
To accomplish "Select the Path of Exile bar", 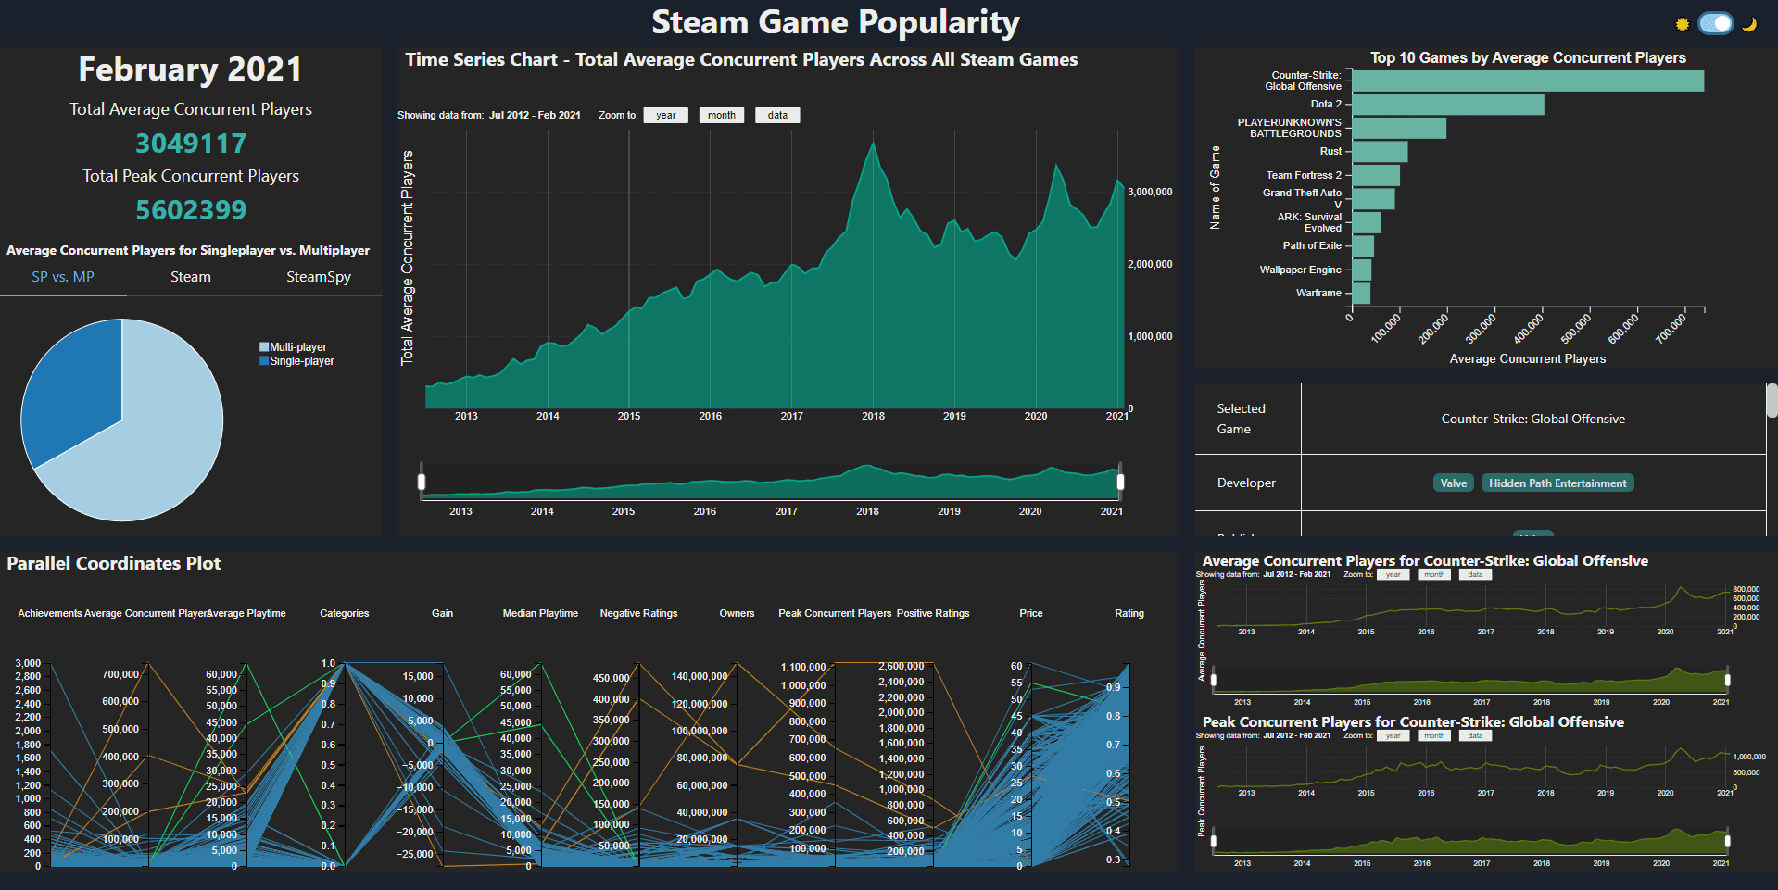I will pos(1363,246).
